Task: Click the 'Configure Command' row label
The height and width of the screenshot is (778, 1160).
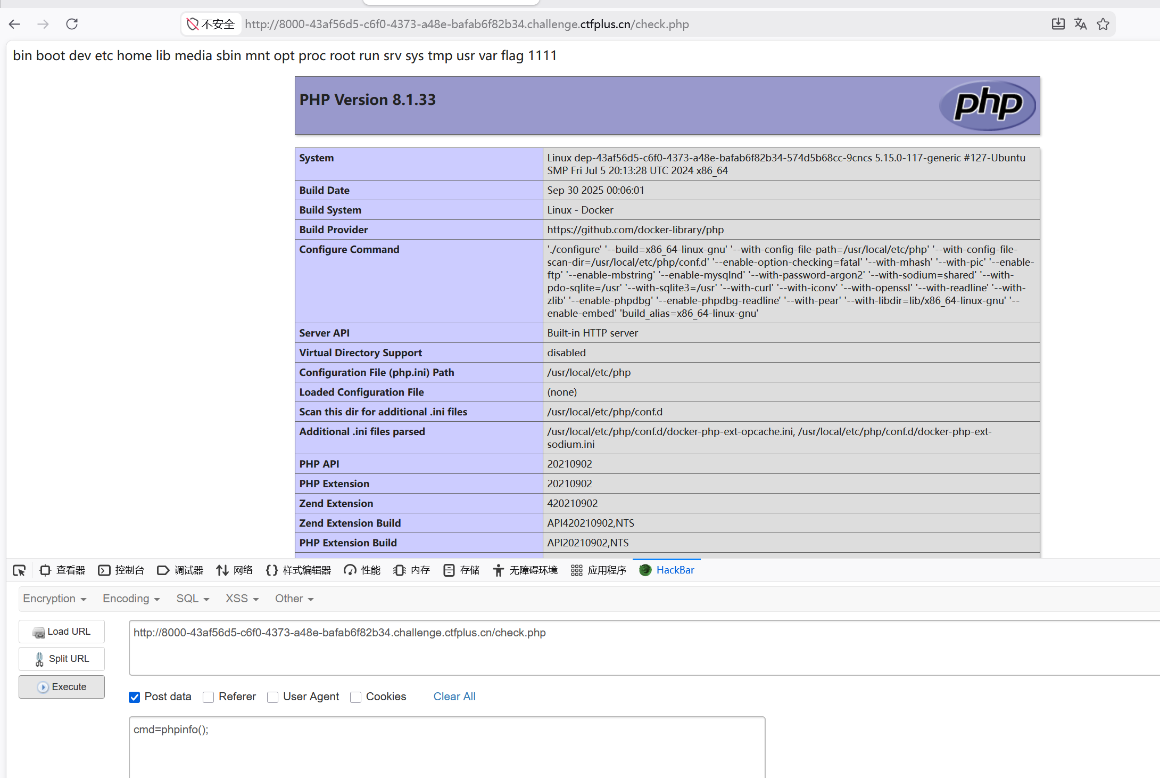Action: point(349,249)
